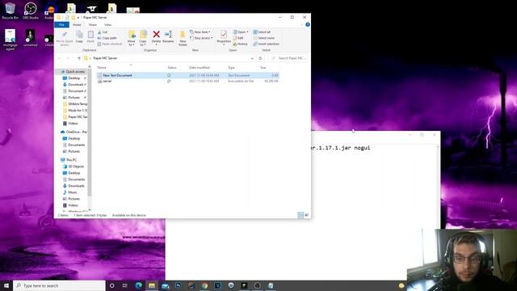Create a New folder from the ribbon

coord(183,38)
